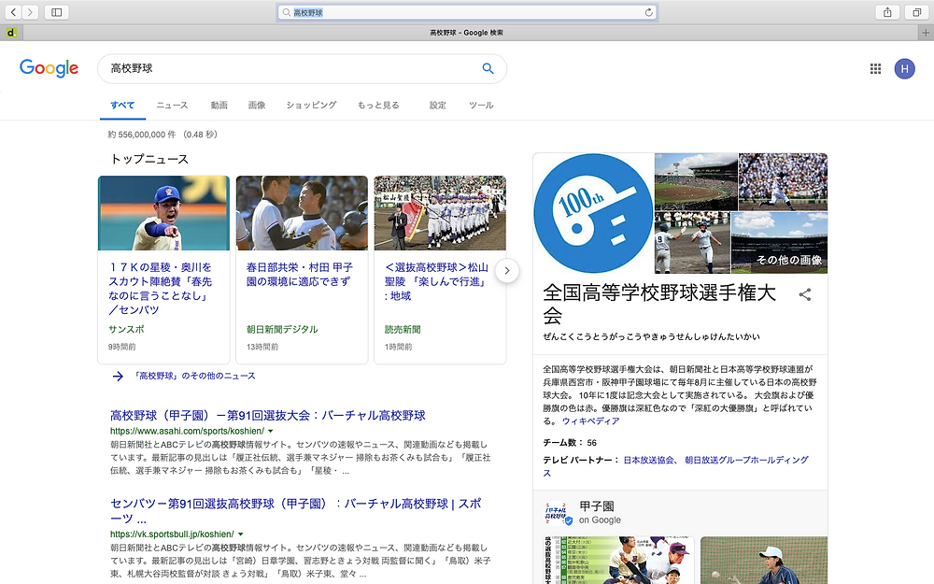Show the Safari sidebar
The width and height of the screenshot is (934, 584).
coord(57,12)
